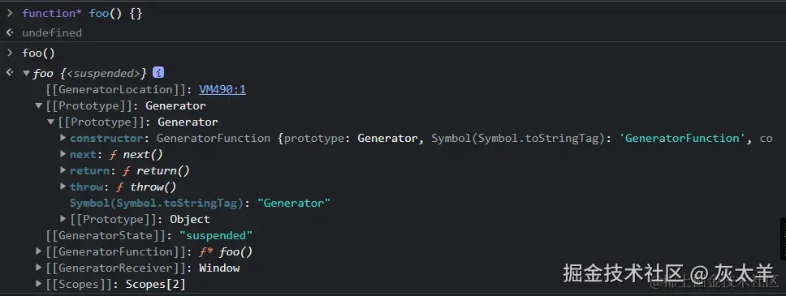Image resolution: width=786 pixels, height=296 pixels.
Task: Collapse the first [[Prototype]]: Generator entry
Action: [39, 105]
